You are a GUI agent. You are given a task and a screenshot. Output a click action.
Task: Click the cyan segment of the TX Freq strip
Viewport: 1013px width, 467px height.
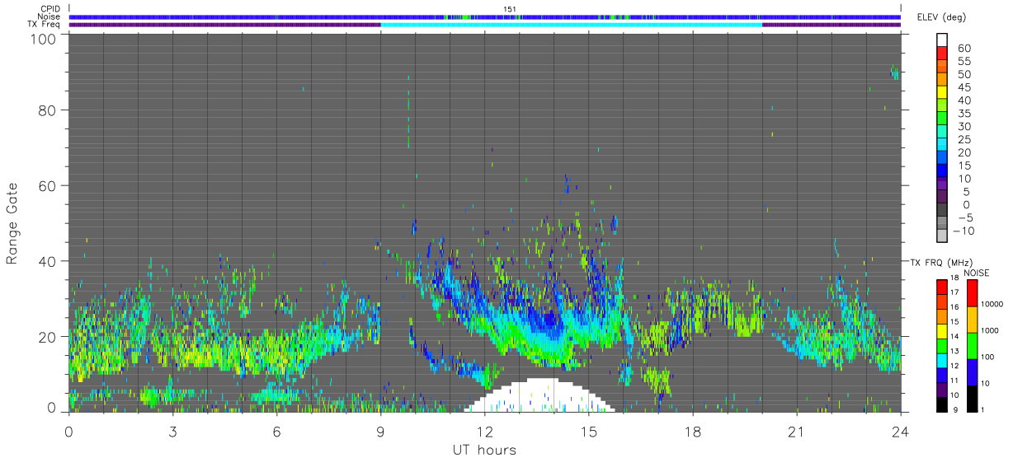[571, 25]
